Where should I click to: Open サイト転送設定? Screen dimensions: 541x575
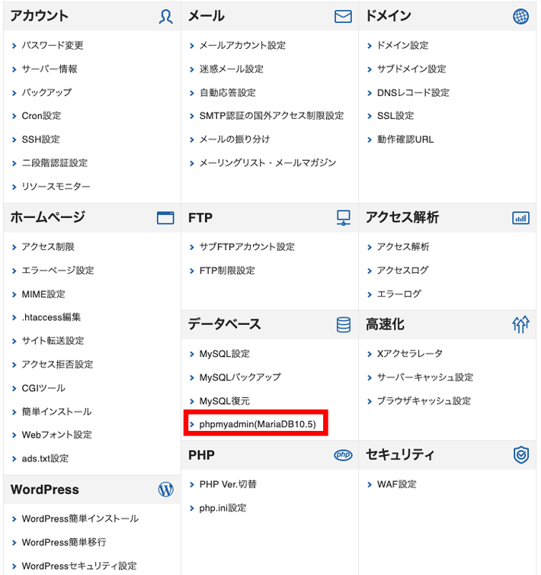pos(53,341)
